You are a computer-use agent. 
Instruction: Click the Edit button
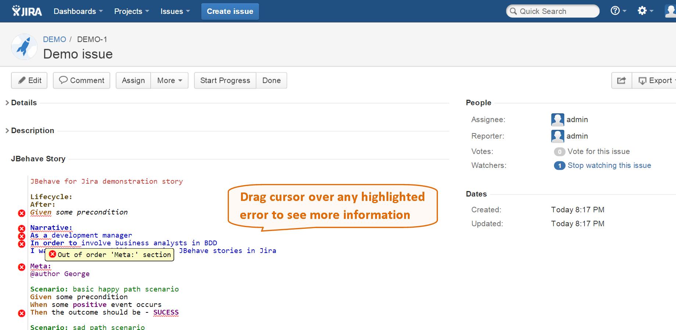click(29, 80)
